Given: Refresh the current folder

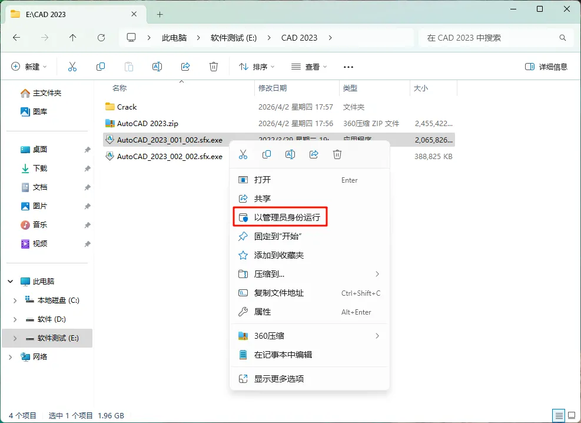Looking at the screenshot, I should 101,38.
